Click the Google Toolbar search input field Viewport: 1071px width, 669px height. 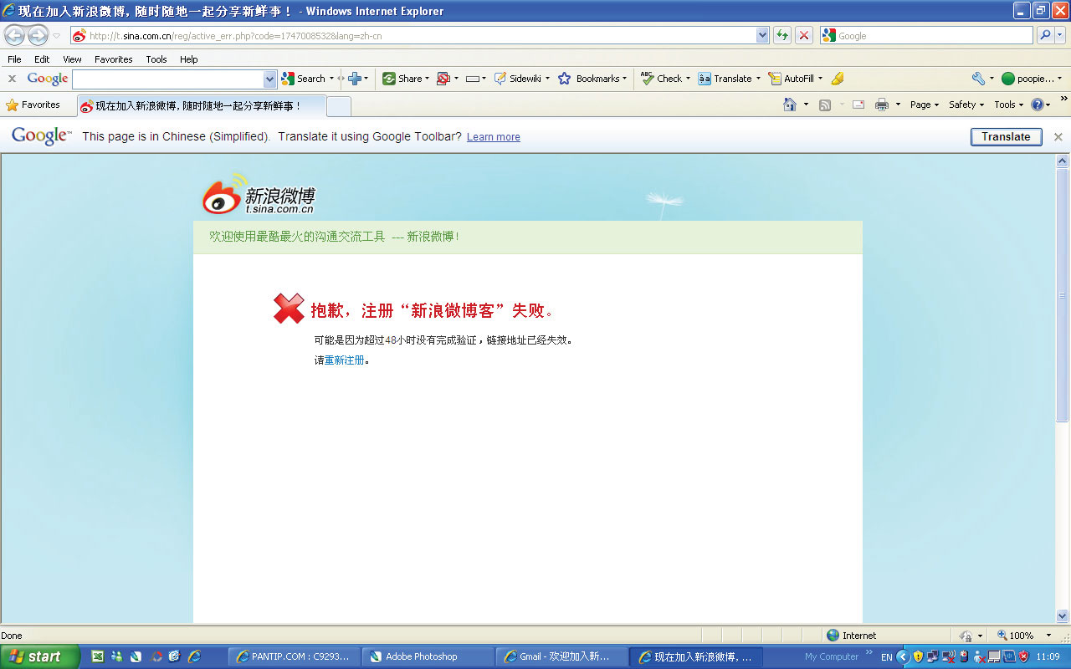pyautogui.click(x=168, y=79)
